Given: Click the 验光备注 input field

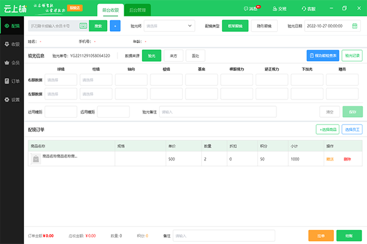Looking at the screenshot, I should 218,112.
